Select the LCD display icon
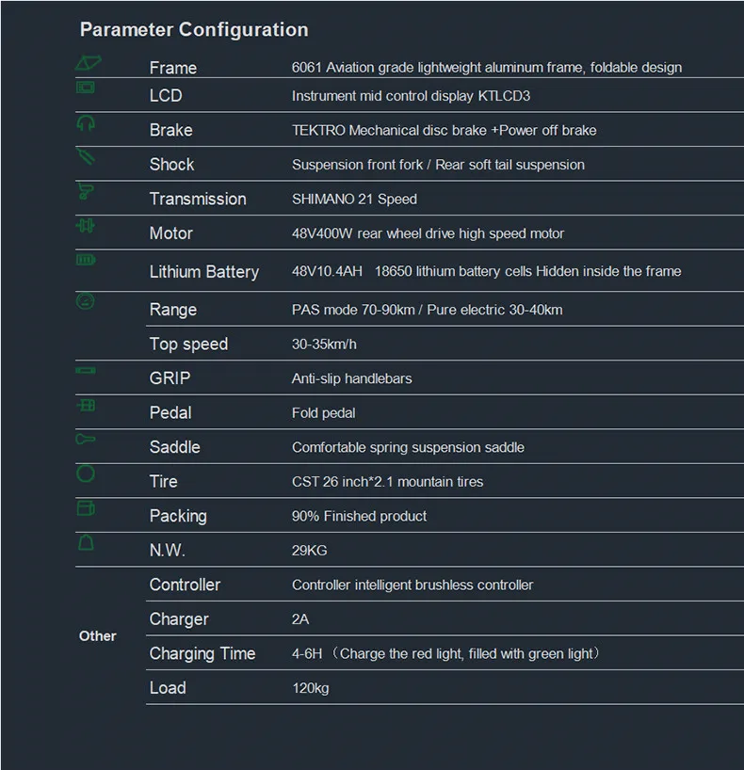Image resolution: width=744 pixels, height=770 pixels. point(86,88)
